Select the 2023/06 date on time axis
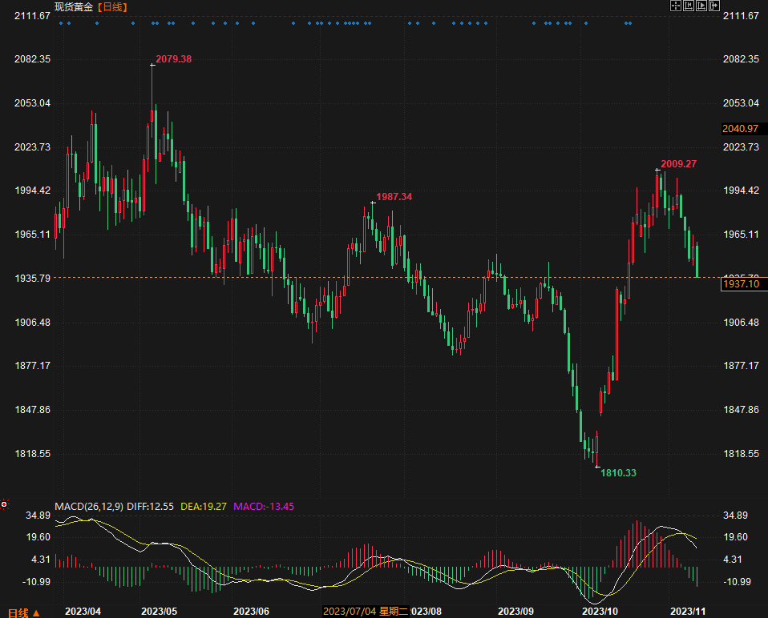This screenshot has height=618, width=768. [x=250, y=611]
